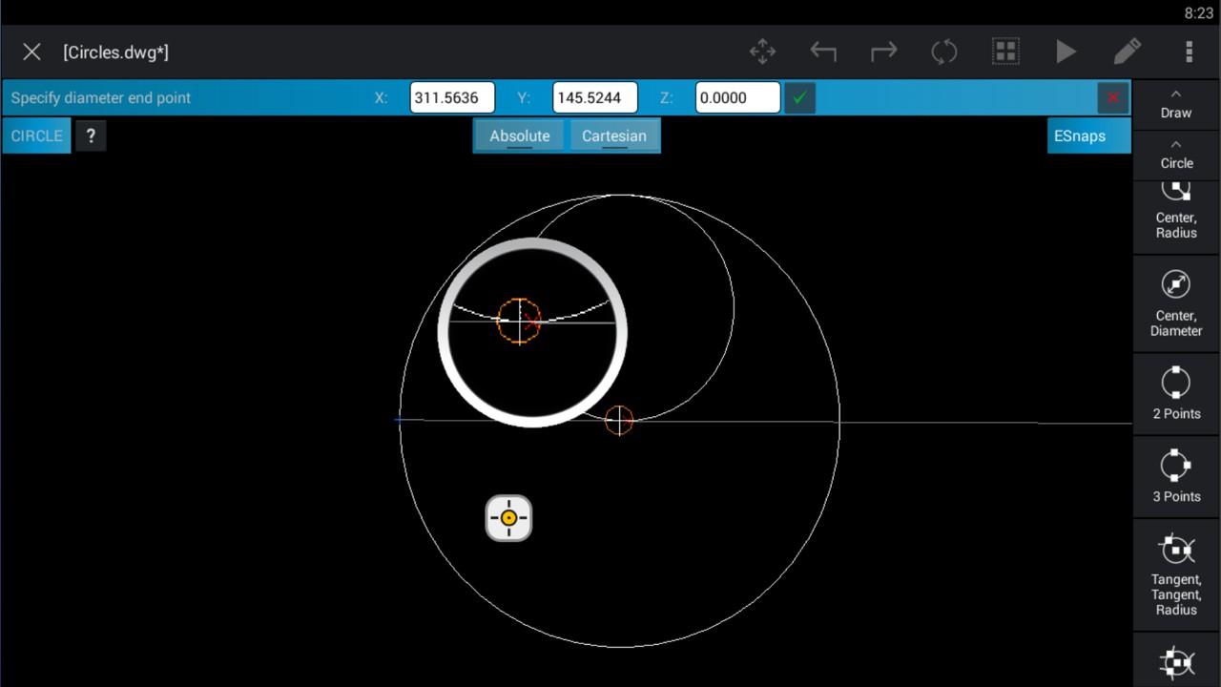
Task: Tap the yellow target pointer handle
Action: [x=508, y=518]
